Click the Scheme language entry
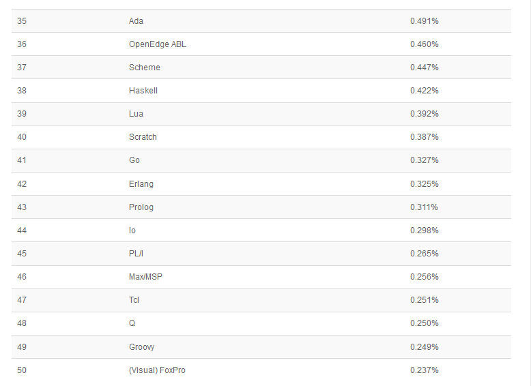Screen dimensions: 531x386 coord(144,68)
